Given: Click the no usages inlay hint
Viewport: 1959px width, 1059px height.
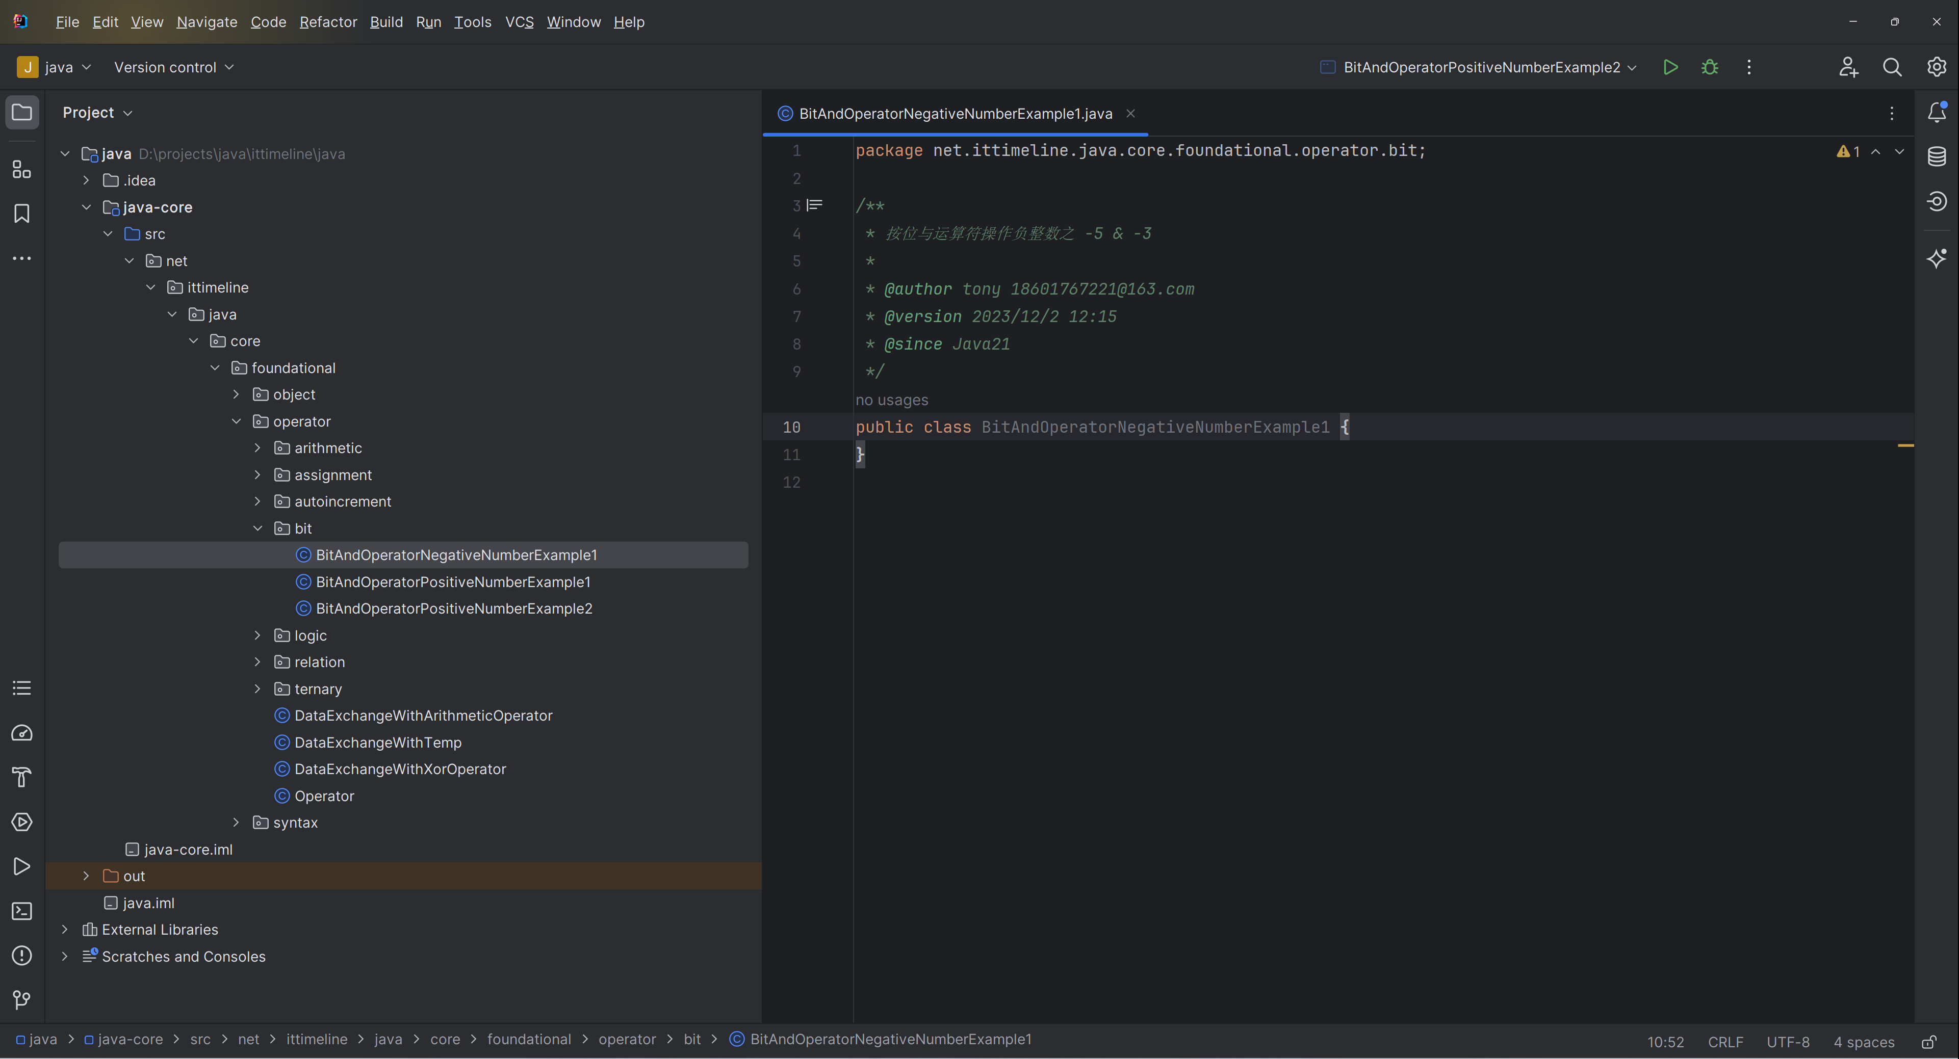Looking at the screenshot, I should 891,400.
